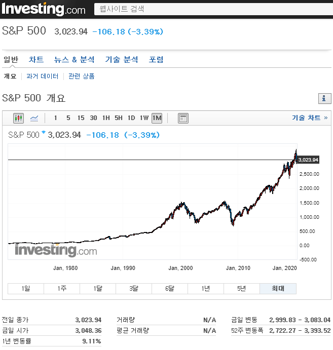Set chart interval to 15 minutes

pos(81,118)
